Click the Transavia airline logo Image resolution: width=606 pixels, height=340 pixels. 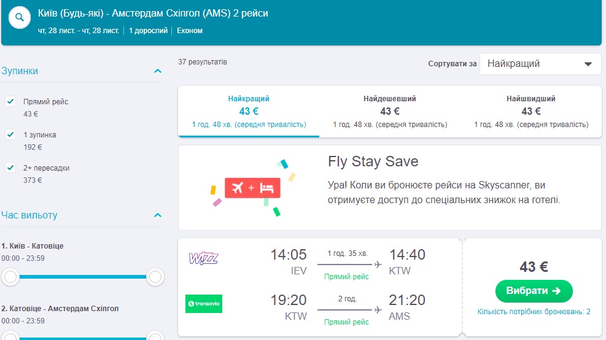(x=203, y=304)
